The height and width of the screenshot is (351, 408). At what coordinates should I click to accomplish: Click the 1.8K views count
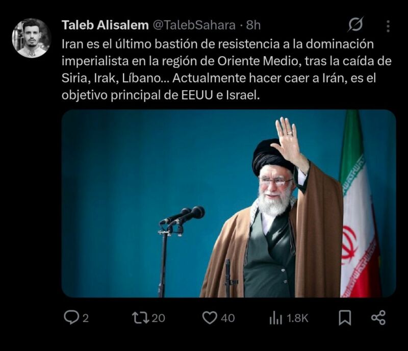coord(297,318)
